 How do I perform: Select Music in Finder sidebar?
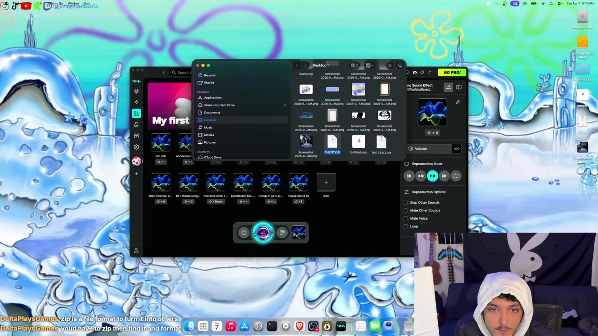[x=243, y=127]
